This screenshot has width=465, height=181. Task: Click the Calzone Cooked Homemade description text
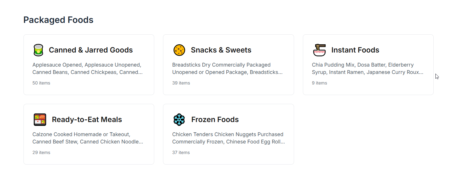click(88, 138)
